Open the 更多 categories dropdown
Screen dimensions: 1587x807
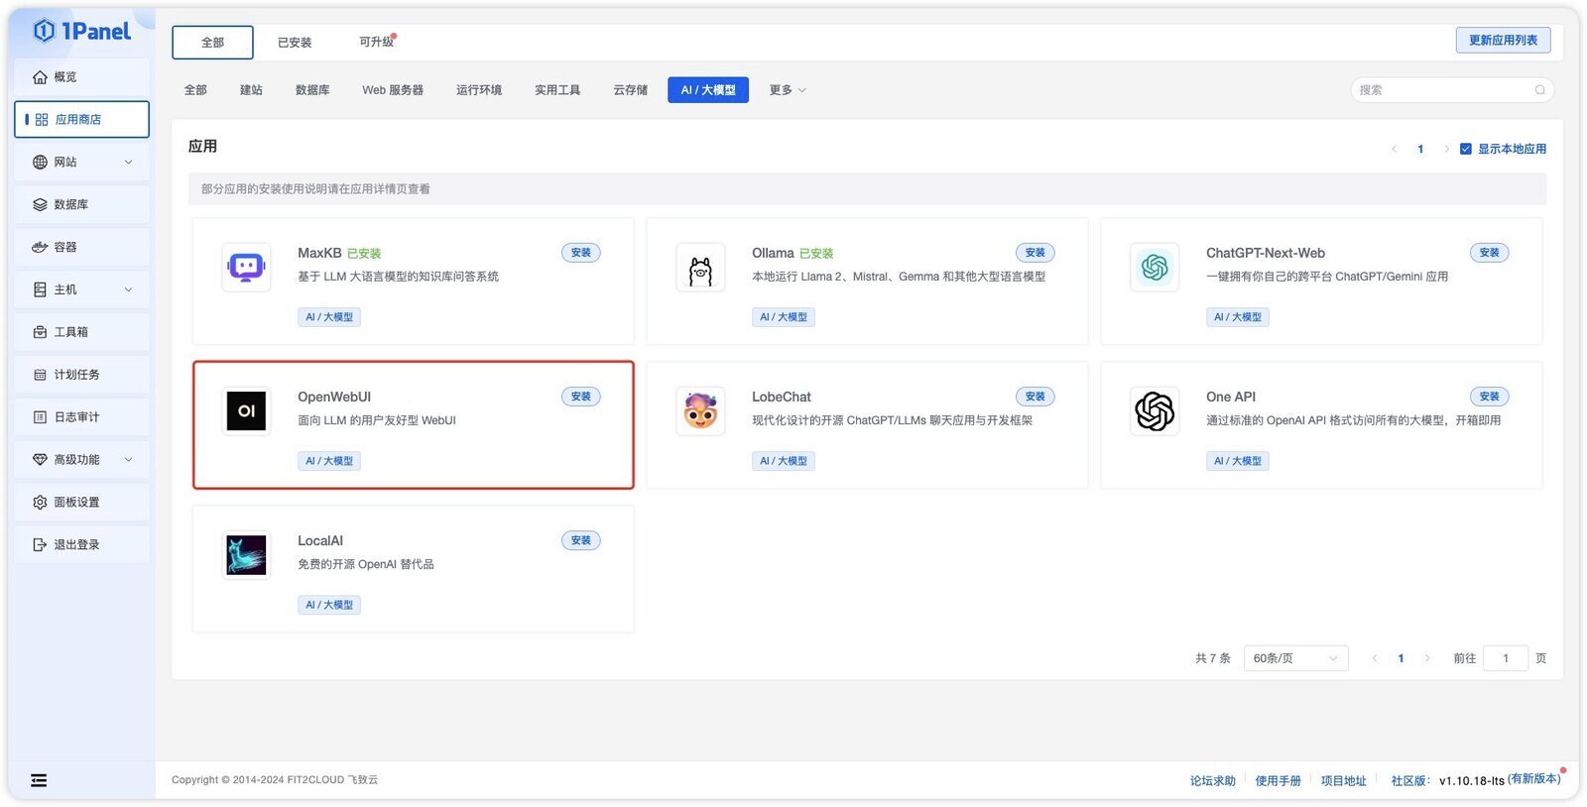point(788,90)
